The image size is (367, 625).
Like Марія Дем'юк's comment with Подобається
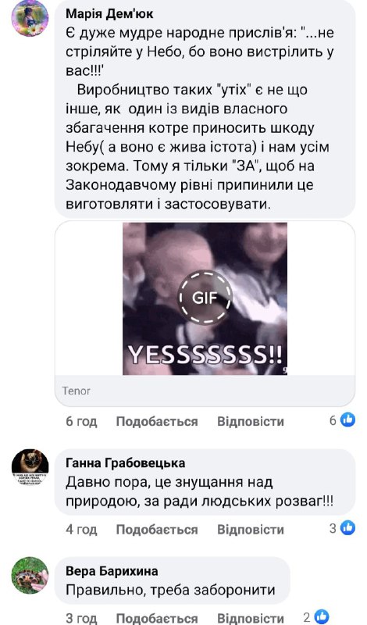pos(157,421)
